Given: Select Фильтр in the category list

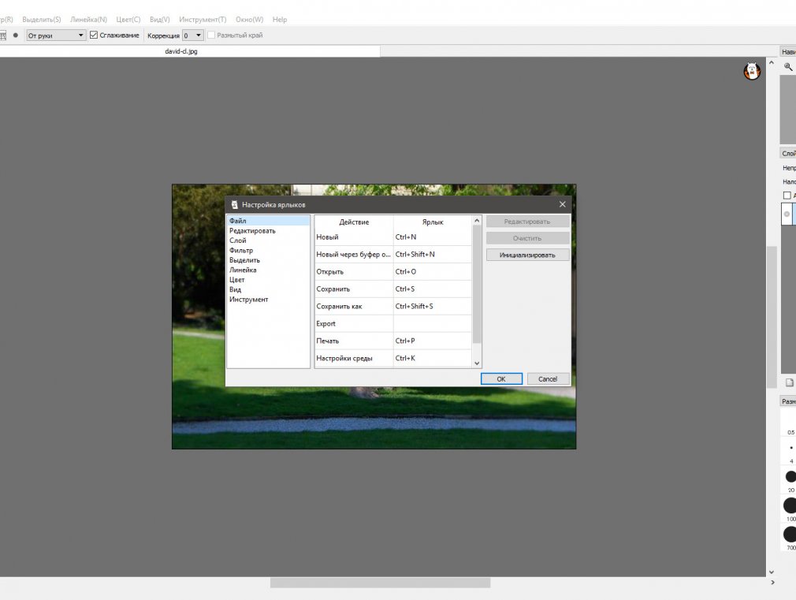Looking at the screenshot, I should click(x=268, y=251).
